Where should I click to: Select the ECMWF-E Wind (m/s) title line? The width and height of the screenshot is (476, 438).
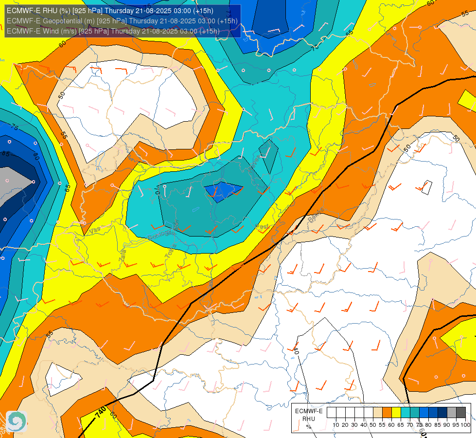click(113, 31)
